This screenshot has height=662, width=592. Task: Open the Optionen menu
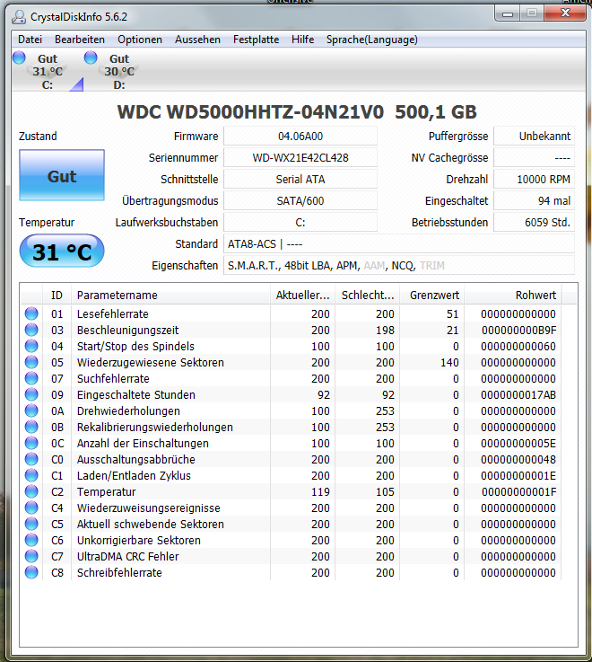click(140, 40)
